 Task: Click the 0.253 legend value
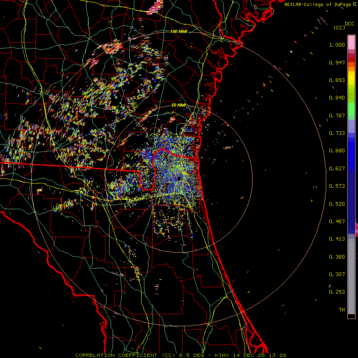pyautogui.click(x=337, y=292)
